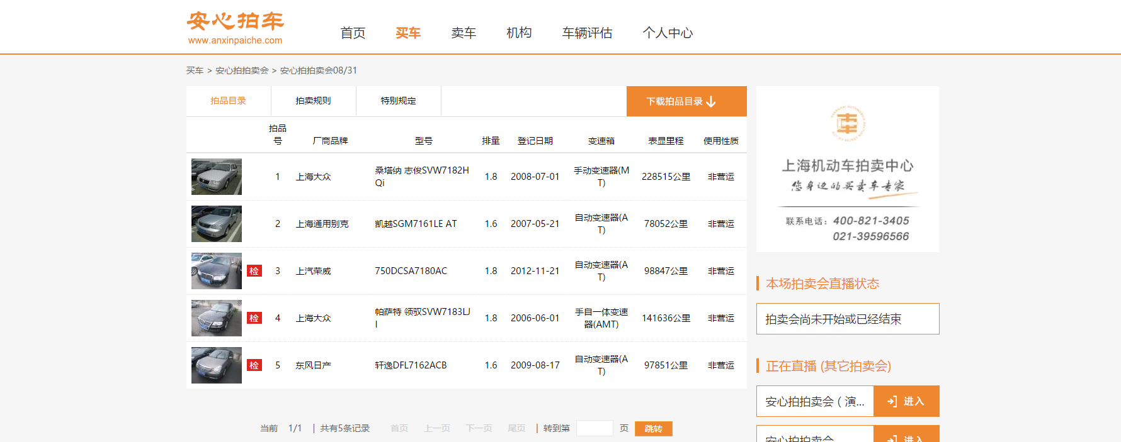Click the red 检 badge for lot 4

tap(254, 318)
